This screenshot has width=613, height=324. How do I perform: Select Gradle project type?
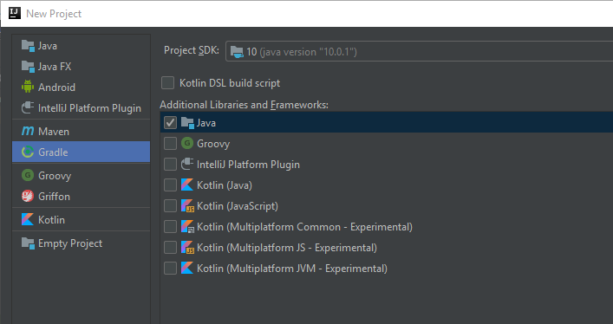click(x=81, y=152)
